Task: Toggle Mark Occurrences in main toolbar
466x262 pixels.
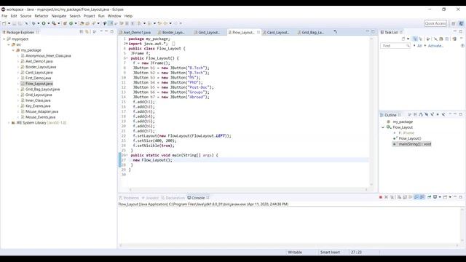Action: (x=110, y=23)
